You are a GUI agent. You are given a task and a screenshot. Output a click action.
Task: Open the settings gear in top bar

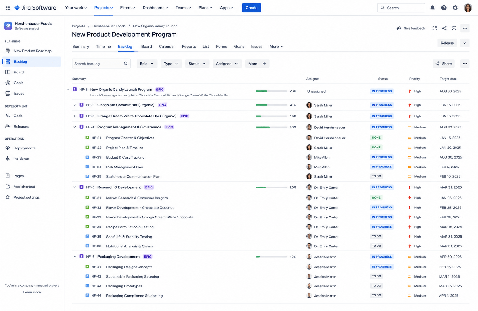pyautogui.click(x=455, y=8)
